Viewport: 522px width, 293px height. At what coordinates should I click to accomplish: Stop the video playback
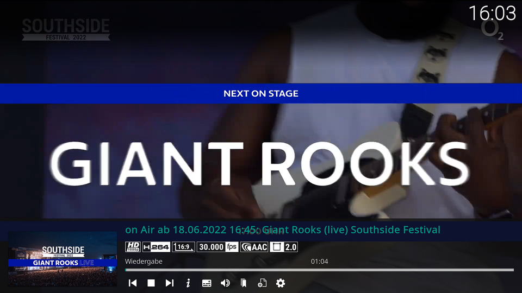151,283
